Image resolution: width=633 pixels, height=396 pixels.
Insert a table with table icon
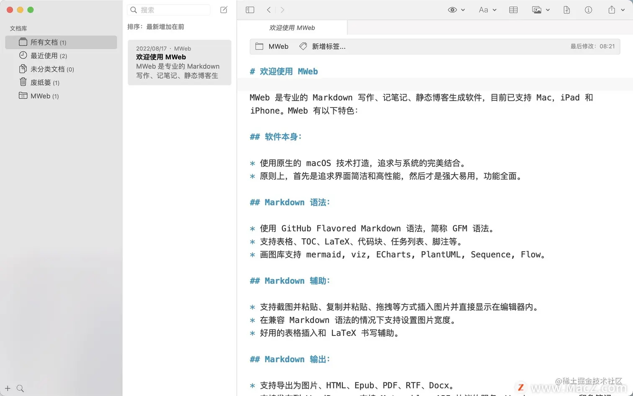point(513,10)
